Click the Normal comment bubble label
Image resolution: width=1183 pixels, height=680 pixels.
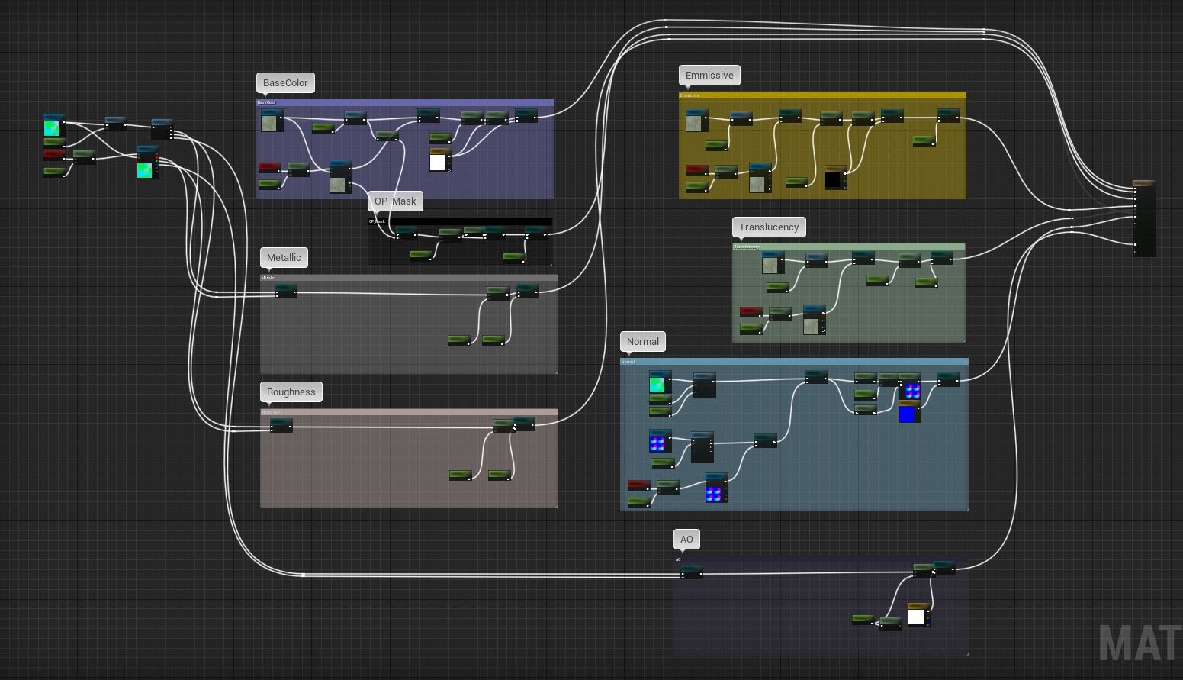click(x=642, y=342)
